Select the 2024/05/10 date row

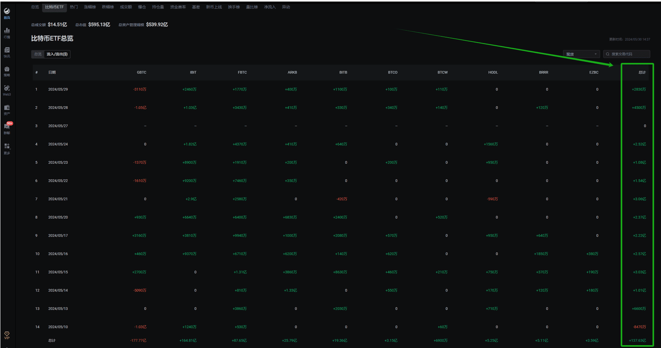tap(58, 327)
